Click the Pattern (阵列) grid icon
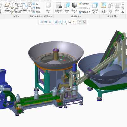 pyautogui.click(x=48, y=5)
